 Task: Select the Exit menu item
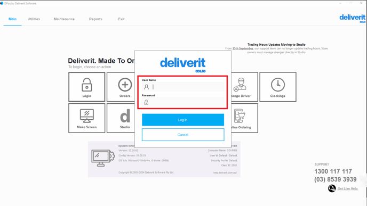point(121,19)
